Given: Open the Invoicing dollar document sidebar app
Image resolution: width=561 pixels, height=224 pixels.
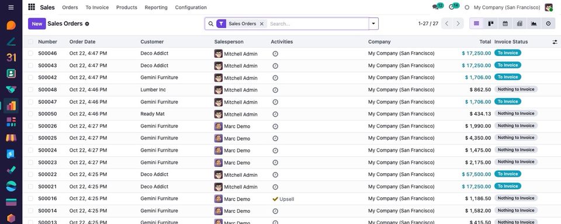Looking at the screenshot, I should pos(11,154).
